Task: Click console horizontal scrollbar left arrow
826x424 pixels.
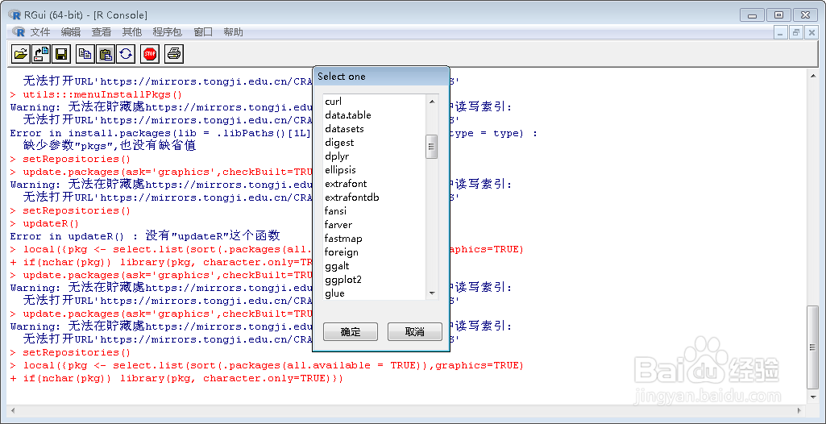Action: (11, 410)
